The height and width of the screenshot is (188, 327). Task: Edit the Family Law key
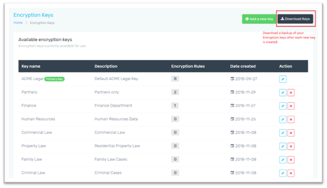tap(283, 160)
